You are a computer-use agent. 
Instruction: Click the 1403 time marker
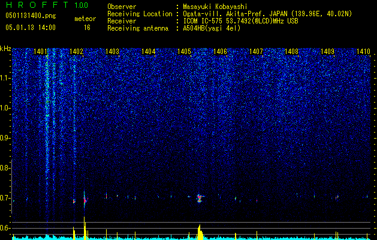[112, 51]
